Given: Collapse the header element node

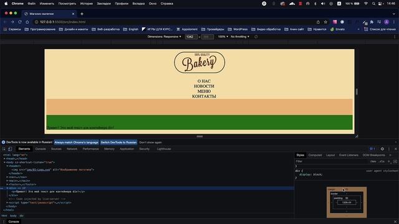Looking at the screenshot, I should point(7,166).
